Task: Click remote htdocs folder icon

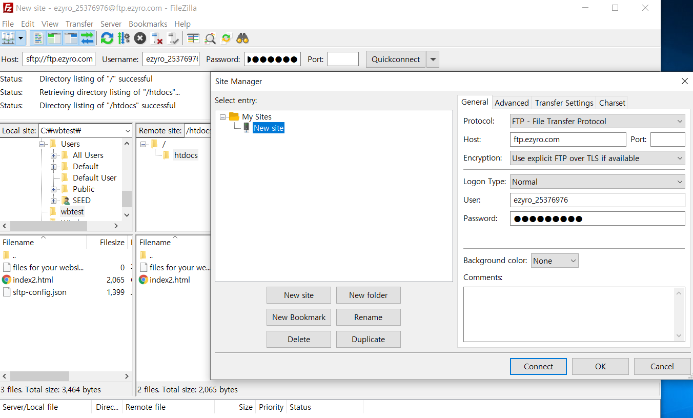Action: point(167,155)
